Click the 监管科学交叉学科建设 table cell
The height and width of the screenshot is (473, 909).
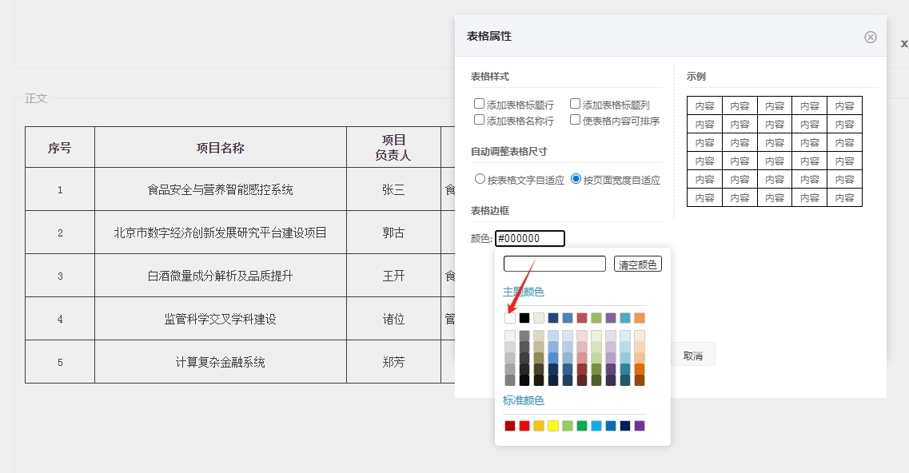pos(220,319)
